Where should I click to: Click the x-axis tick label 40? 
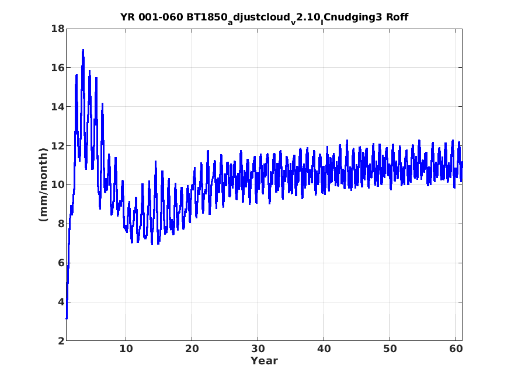pos(324,349)
